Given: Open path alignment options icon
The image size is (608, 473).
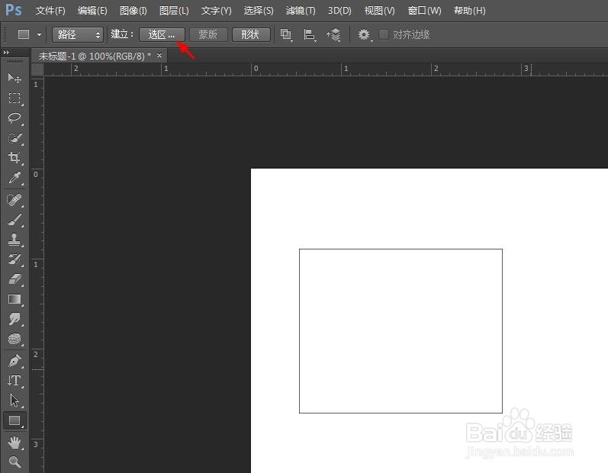Looking at the screenshot, I should (310, 35).
